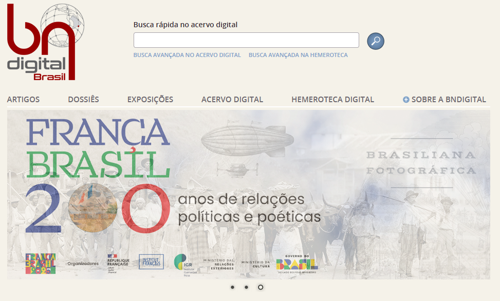500x301 pixels.
Task: Go to Acervo Digital menu item
Action: coord(232,100)
